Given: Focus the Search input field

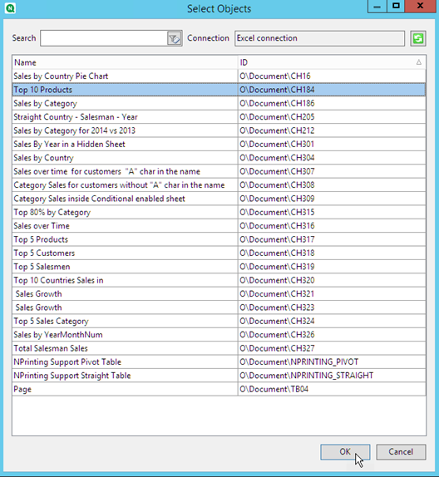Looking at the screenshot, I should [103, 38].
